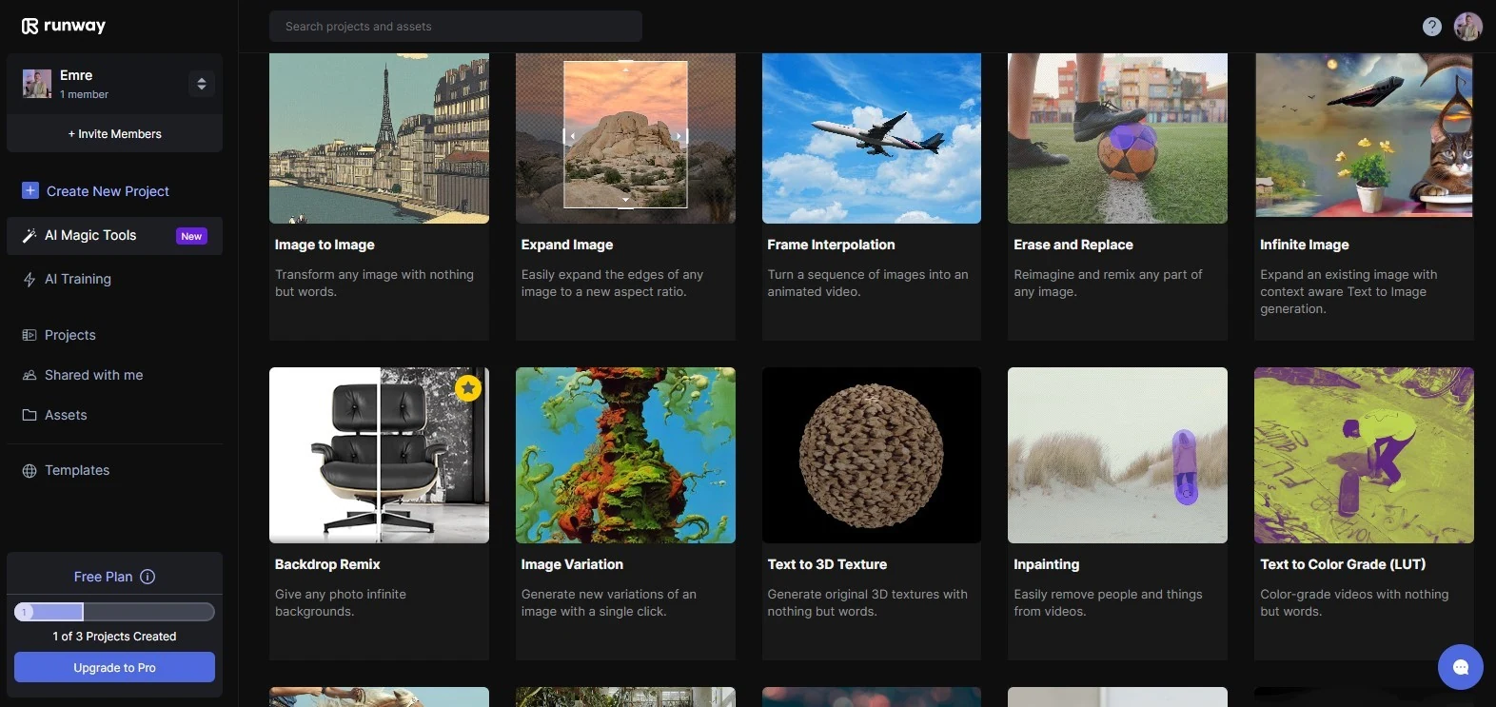Click the Infinite Image description text

[x=1348, y=291]
